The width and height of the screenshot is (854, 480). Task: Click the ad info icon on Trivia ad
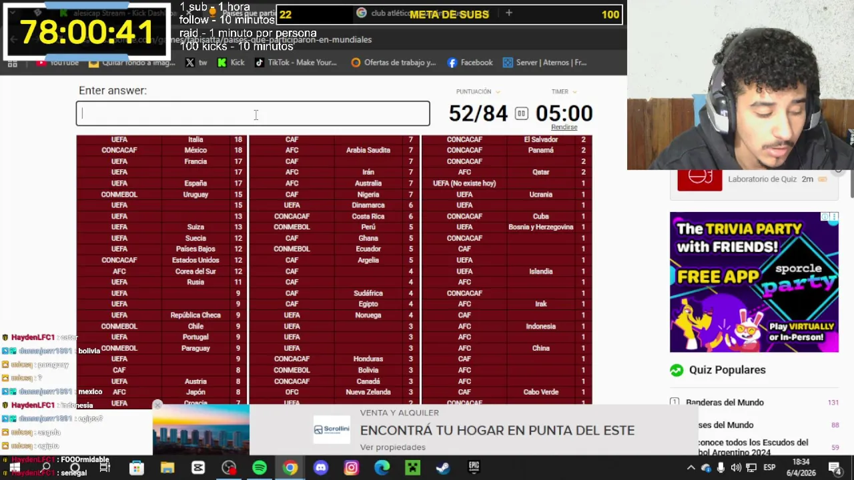[x=825, y=217]
